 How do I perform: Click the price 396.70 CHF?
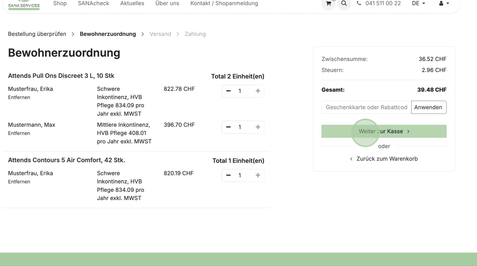179,125
